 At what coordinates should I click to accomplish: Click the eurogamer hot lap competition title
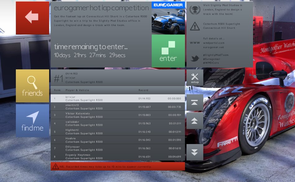[x=101, y=8]
